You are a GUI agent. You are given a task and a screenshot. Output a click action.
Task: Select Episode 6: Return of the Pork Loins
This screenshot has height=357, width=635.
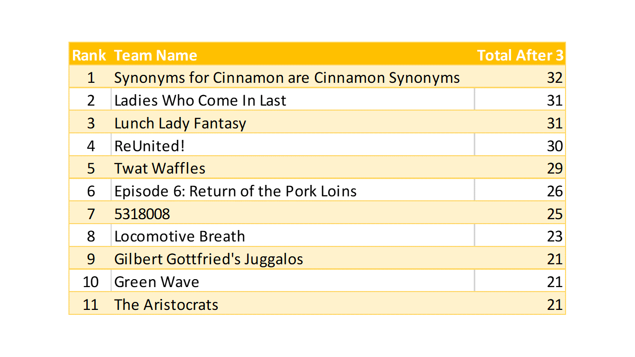[235, 191]
